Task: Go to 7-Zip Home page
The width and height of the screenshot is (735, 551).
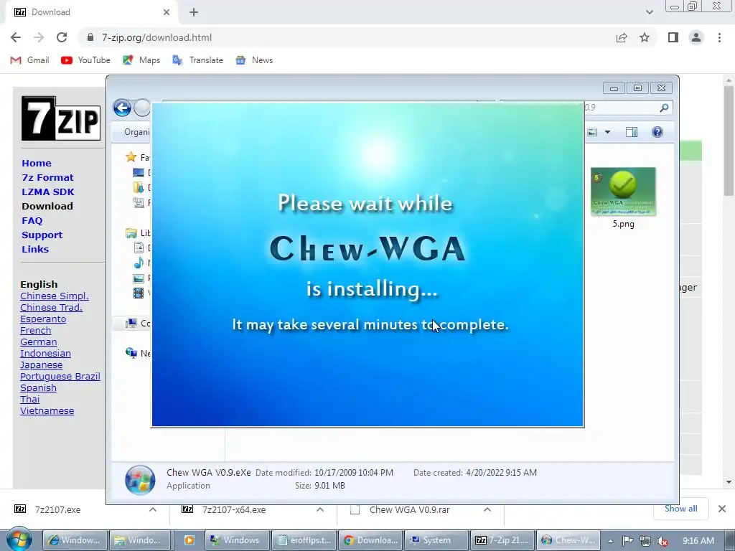Action: [37, 163]
